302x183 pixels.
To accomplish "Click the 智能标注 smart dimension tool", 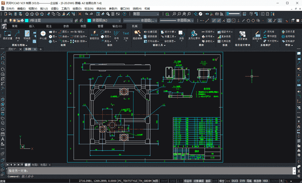I will tap(94, 35).
